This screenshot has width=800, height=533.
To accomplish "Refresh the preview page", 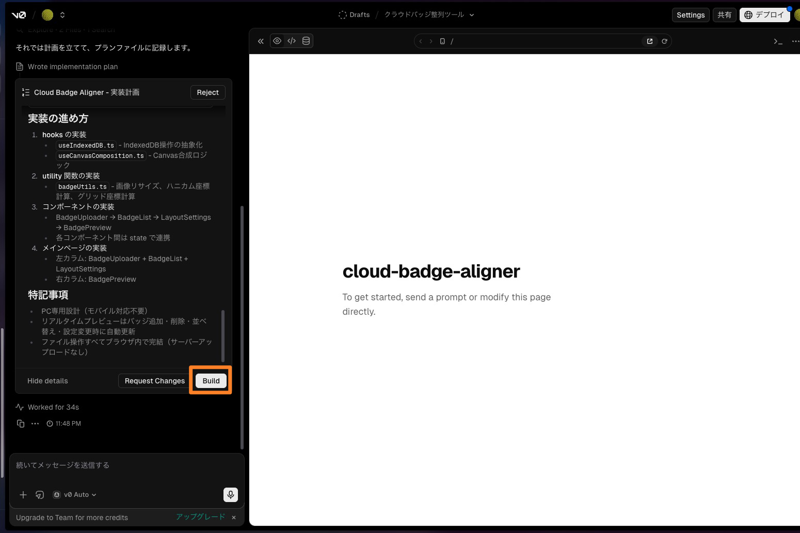I will point(664,41).
